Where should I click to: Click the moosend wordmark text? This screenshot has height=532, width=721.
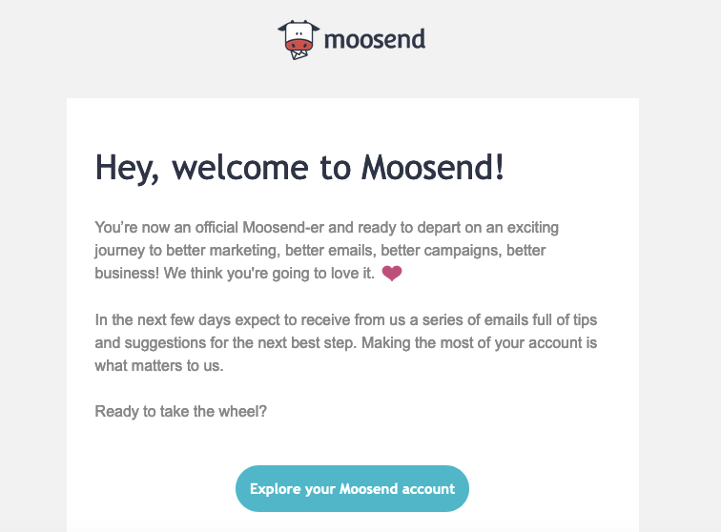pyautogui.click(x=374, y=40)
